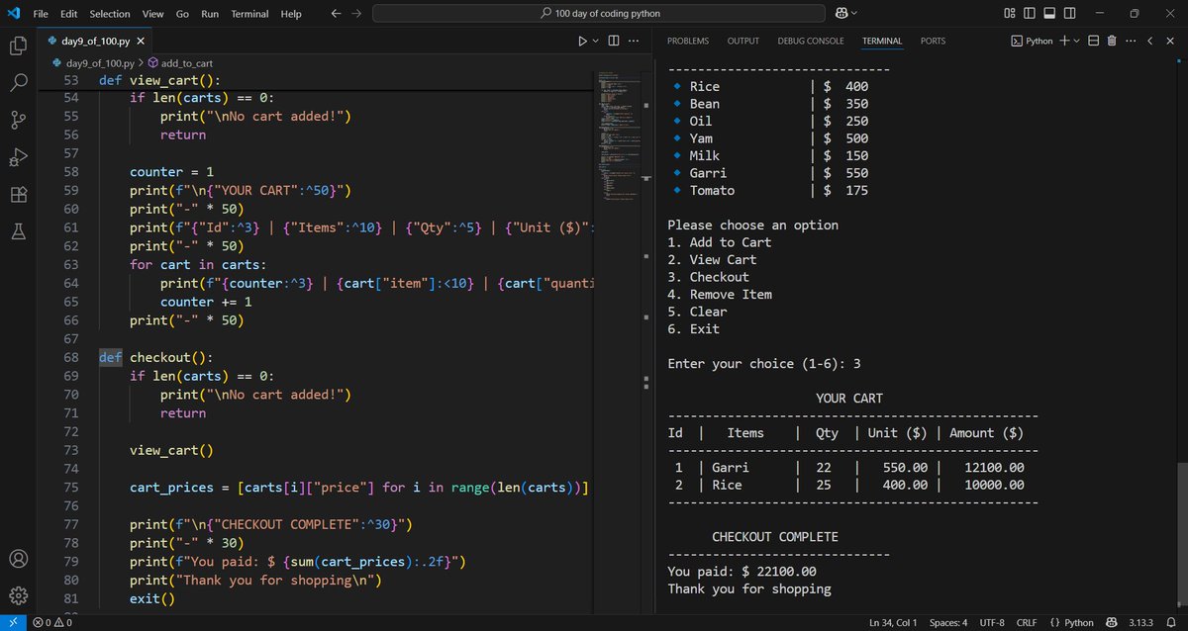Screen dimensions: 1188x631
Task: Open the Run menu
Action: [x=210, y=14]
